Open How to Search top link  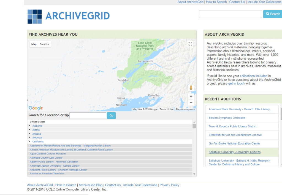[x=216, y=2]
